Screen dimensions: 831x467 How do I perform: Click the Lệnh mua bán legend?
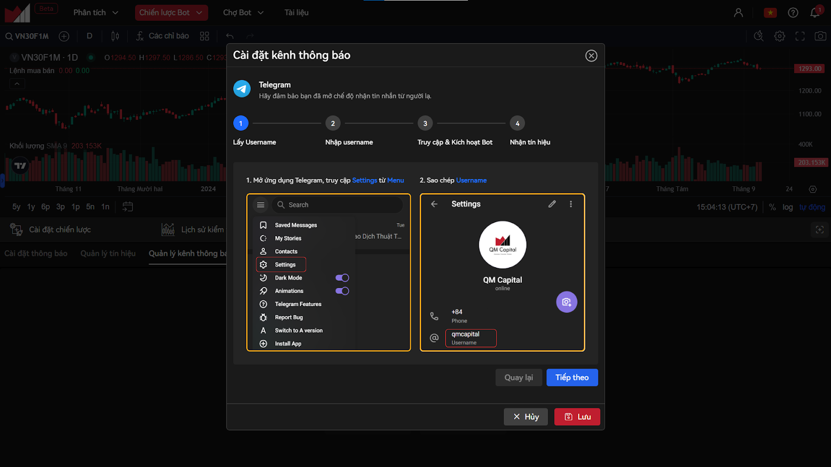[x=32, y=71]
